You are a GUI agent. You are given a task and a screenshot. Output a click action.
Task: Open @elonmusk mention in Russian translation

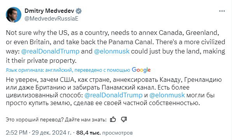(167, 95)
